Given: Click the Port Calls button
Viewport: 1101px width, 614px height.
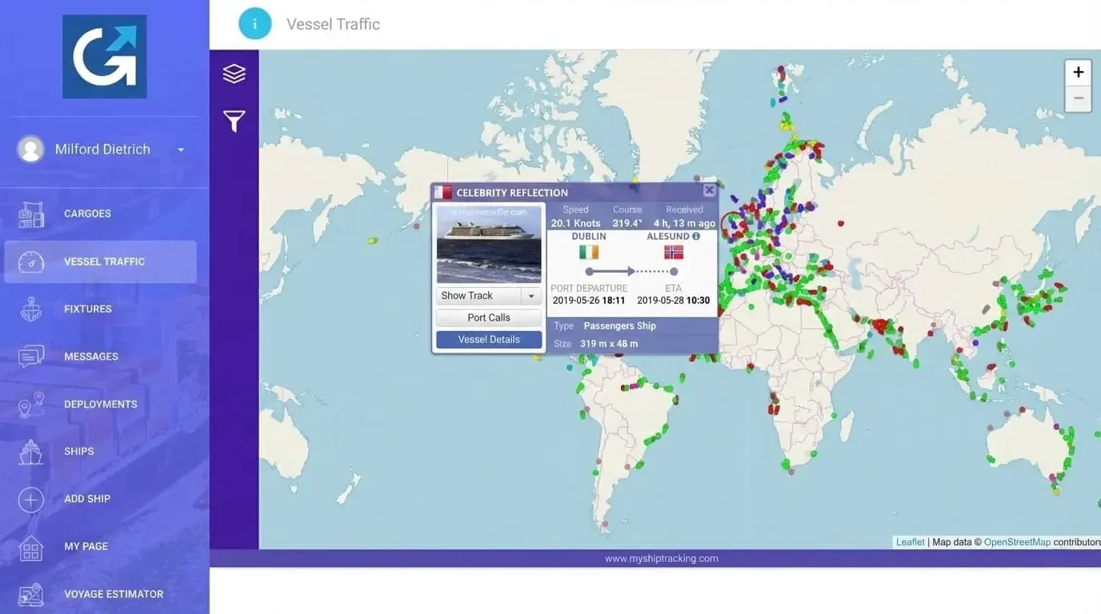Looking at the screenshot, I should (x=488, y=317).
